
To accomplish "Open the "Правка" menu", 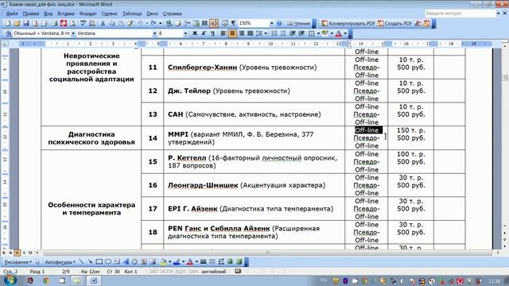I will pyautogui.click(x=31, y=14).
